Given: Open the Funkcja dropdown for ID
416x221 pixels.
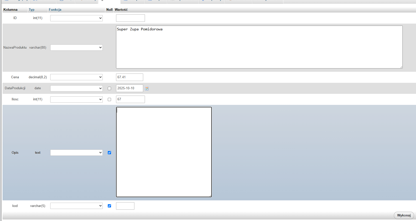Looking at the screenshot, I should click(x=76, y=18).
